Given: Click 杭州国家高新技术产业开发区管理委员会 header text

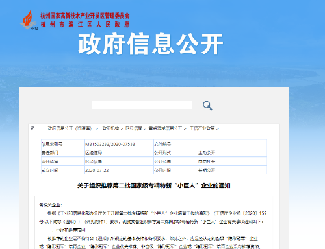Looking at the screenshot, I should tap(85, 16).
